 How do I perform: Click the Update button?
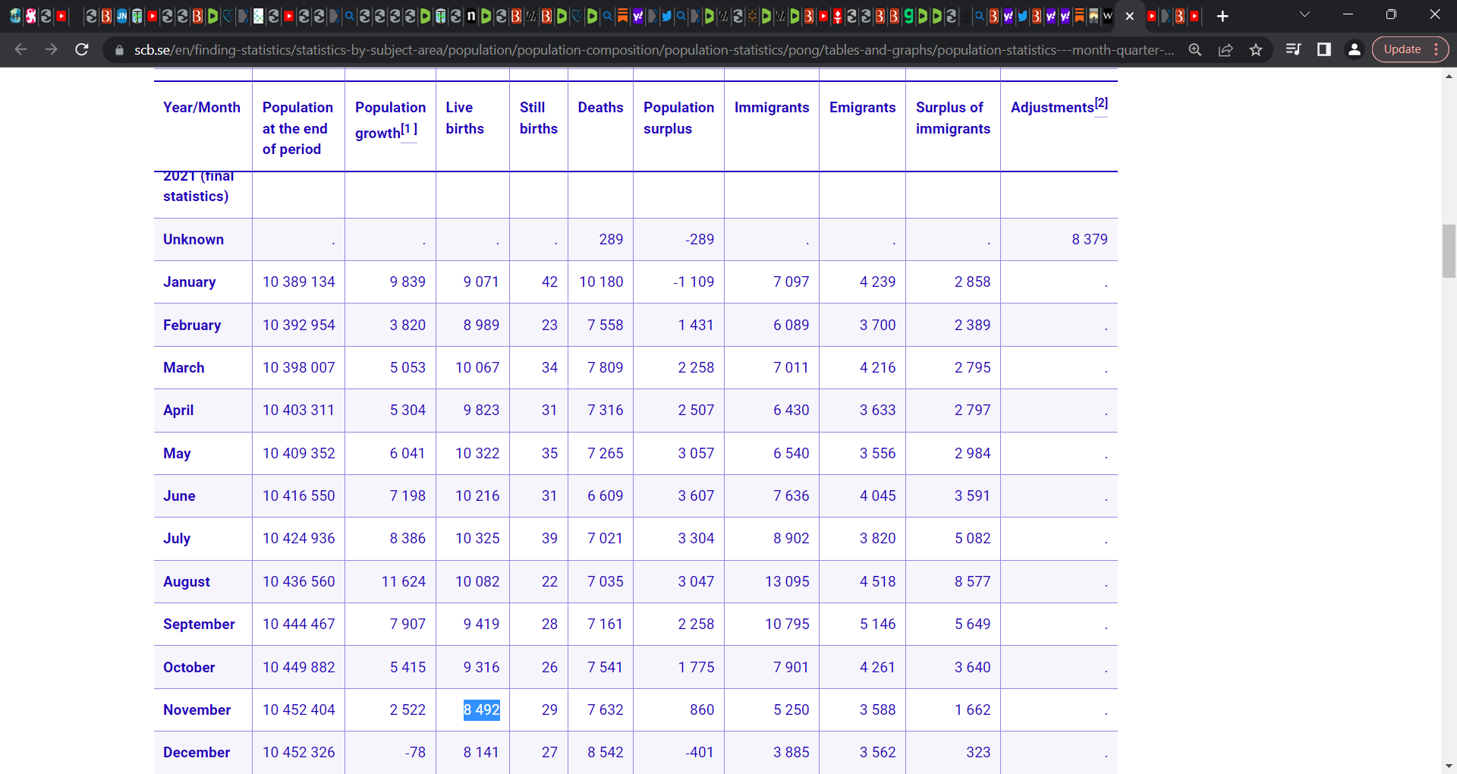1402,49
